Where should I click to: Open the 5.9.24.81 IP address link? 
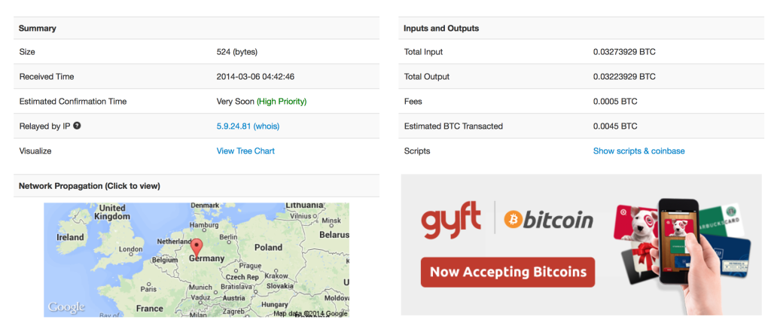(233, 126)
